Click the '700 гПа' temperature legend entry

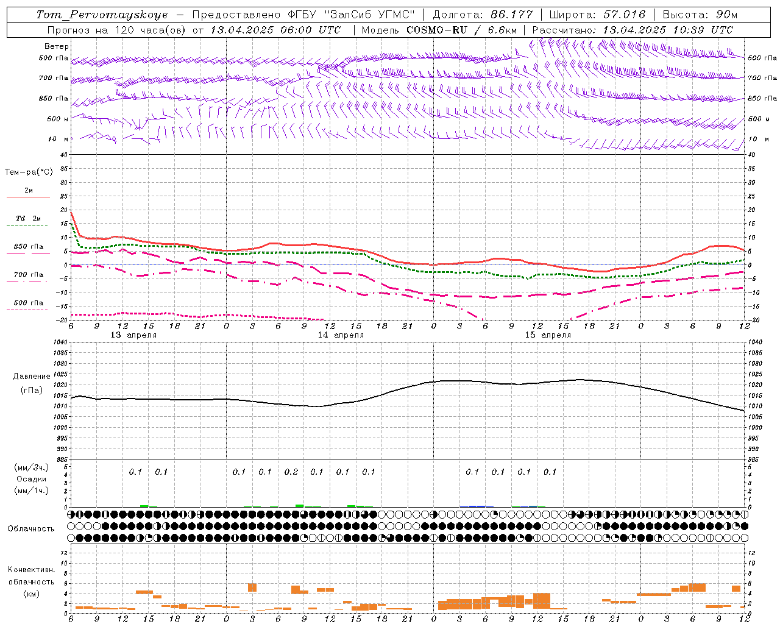click(29, 275)
